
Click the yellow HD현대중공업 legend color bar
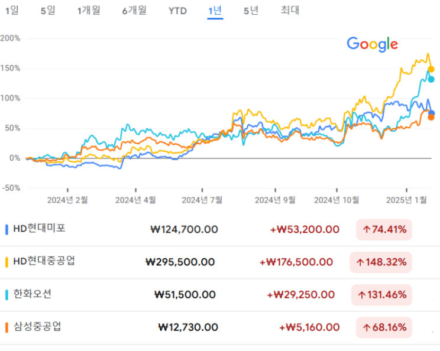7,262
